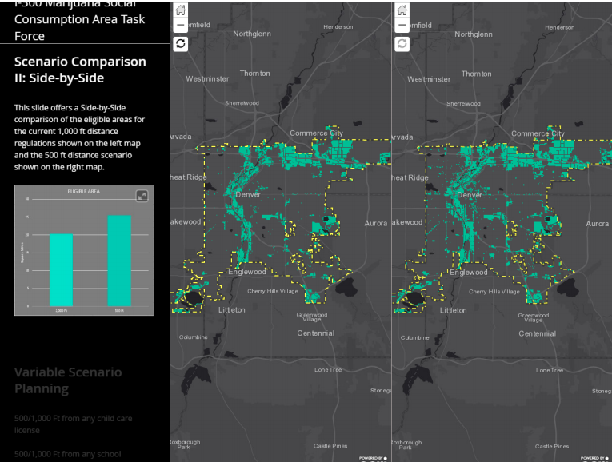This screenshot has width=612, height=462.
Task: Click the '500/1,000 Ft from any school' text
Action: [67, 454]
